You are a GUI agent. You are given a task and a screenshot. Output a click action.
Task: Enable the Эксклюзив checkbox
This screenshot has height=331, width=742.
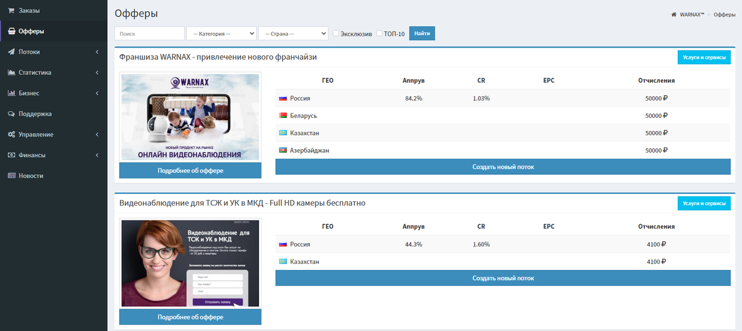point(336,33)
